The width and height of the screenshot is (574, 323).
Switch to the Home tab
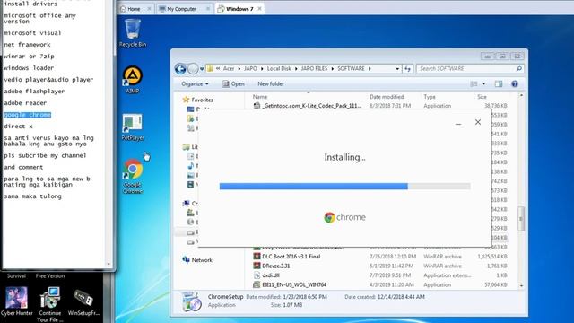(x=134, y=9)
